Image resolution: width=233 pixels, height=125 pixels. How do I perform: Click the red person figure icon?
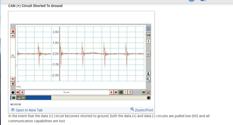coord(148,41)
